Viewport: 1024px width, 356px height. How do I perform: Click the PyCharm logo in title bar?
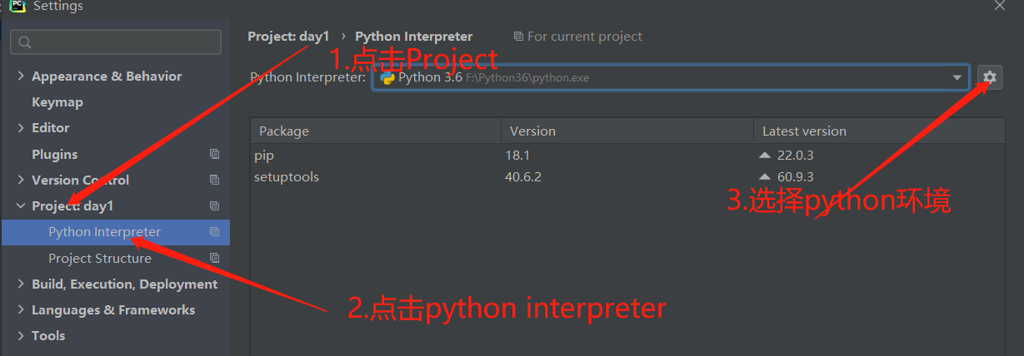click(x=17, y=5)
